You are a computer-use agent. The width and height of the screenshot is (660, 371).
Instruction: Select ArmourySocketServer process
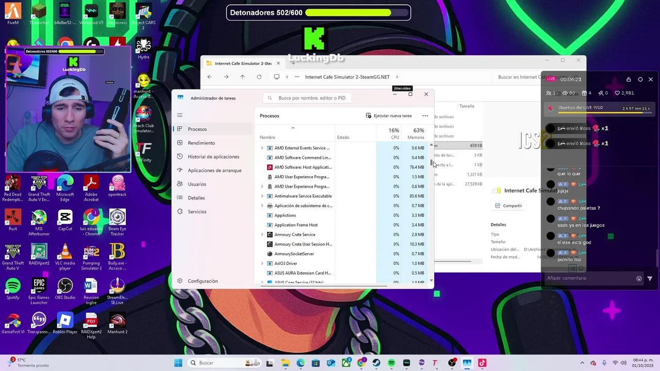click(x=341, y=254)
